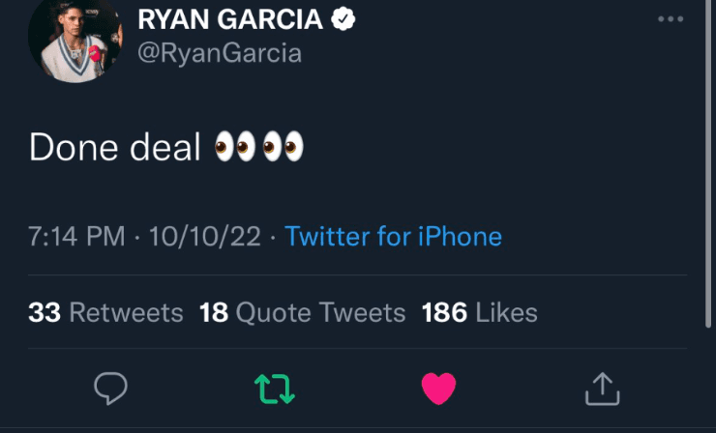Open the Twitter for iPhone link
Image resolution: width=716 pixels, height=433 pixels.
[x=394, y=236]
